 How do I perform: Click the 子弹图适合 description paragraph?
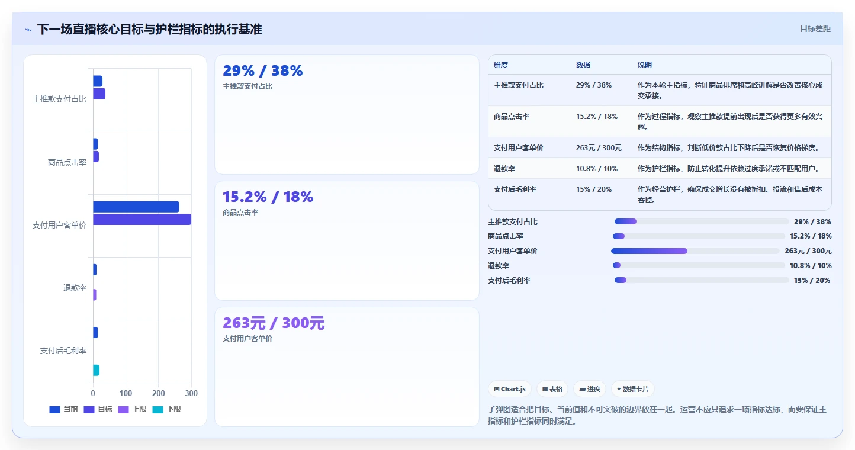coord(657,415)
